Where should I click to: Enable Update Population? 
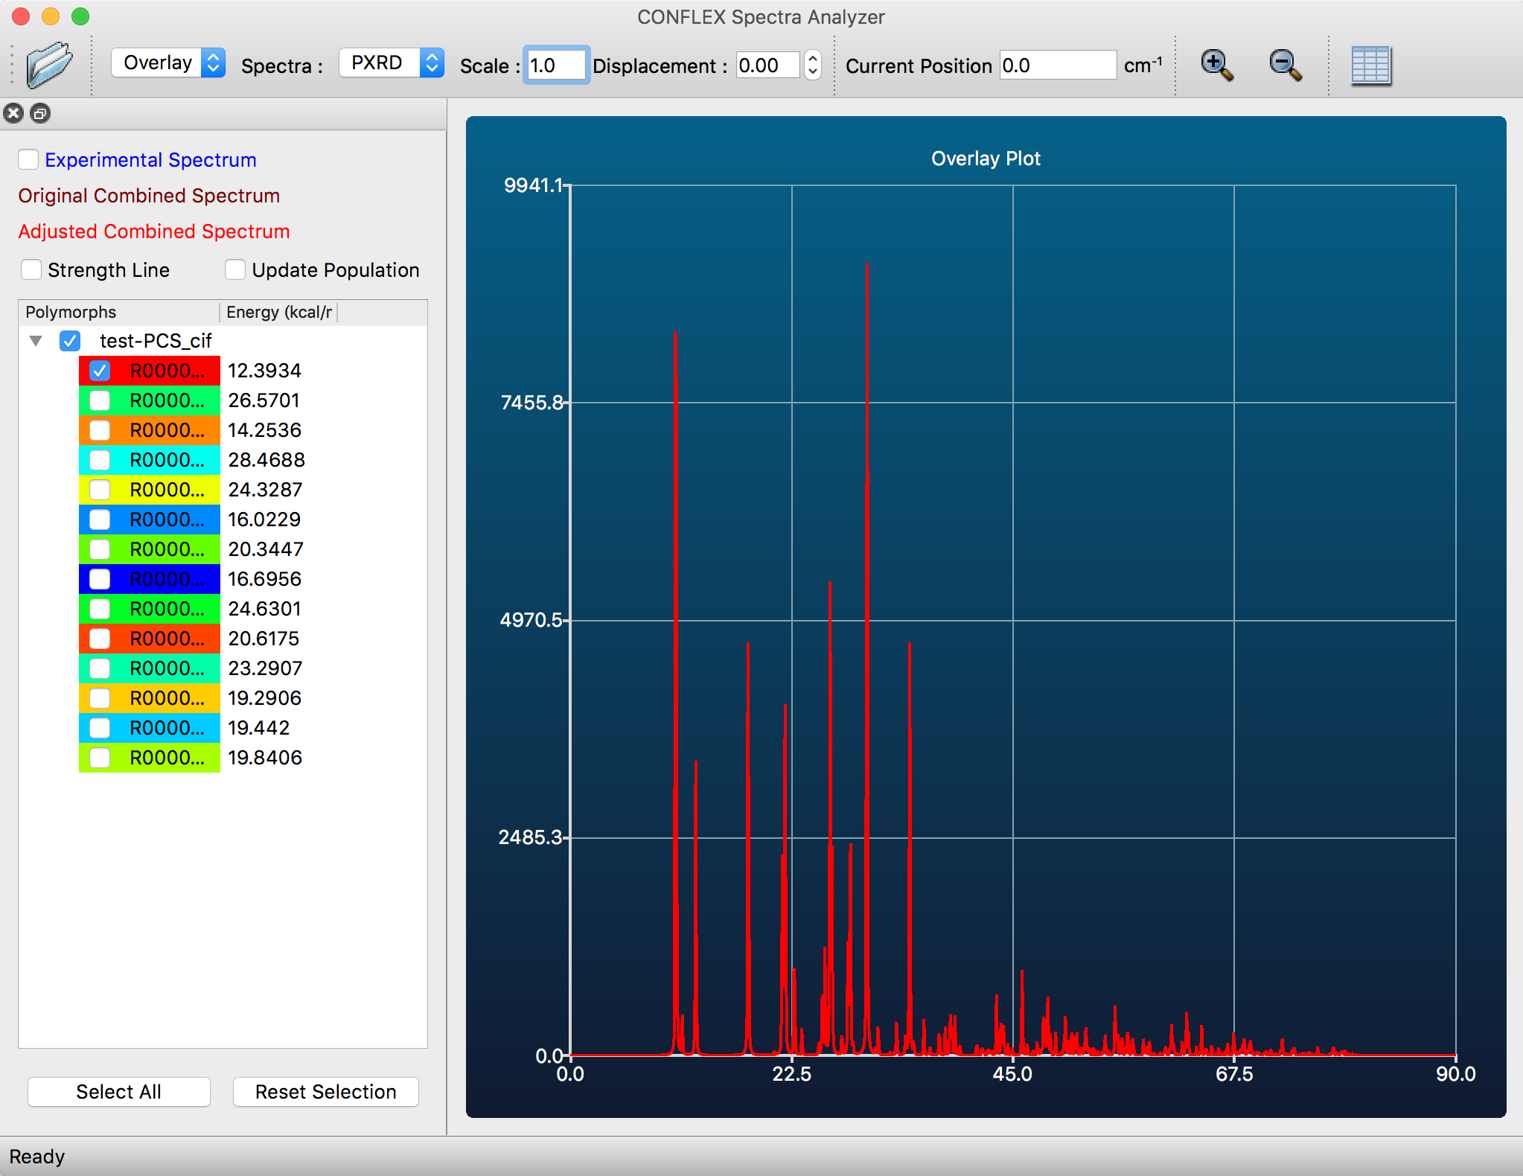tap(235, 269)
